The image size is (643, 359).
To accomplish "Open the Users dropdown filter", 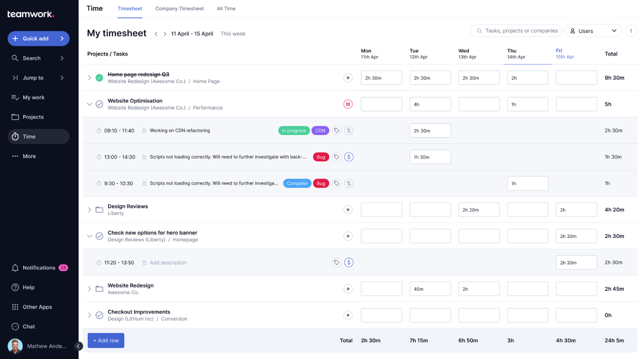I will point(593,31).
